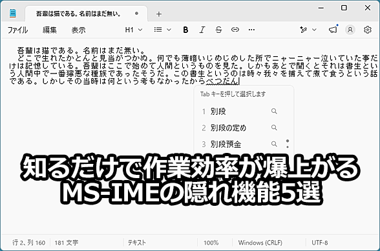This screenshot has width=380, height=251.
Task: Close the Notepad window
Action: click(367, 8)
